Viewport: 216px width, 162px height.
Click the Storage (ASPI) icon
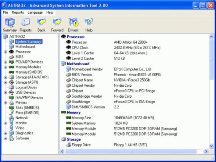click(12, 82)
